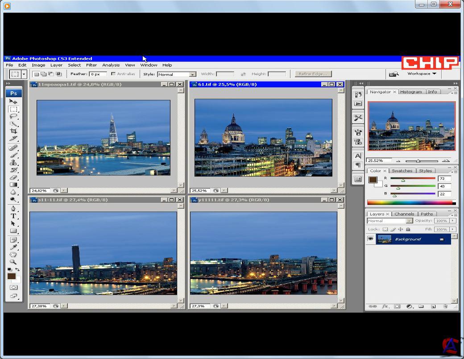Select the Crop tool

click(x=13, y=131)
